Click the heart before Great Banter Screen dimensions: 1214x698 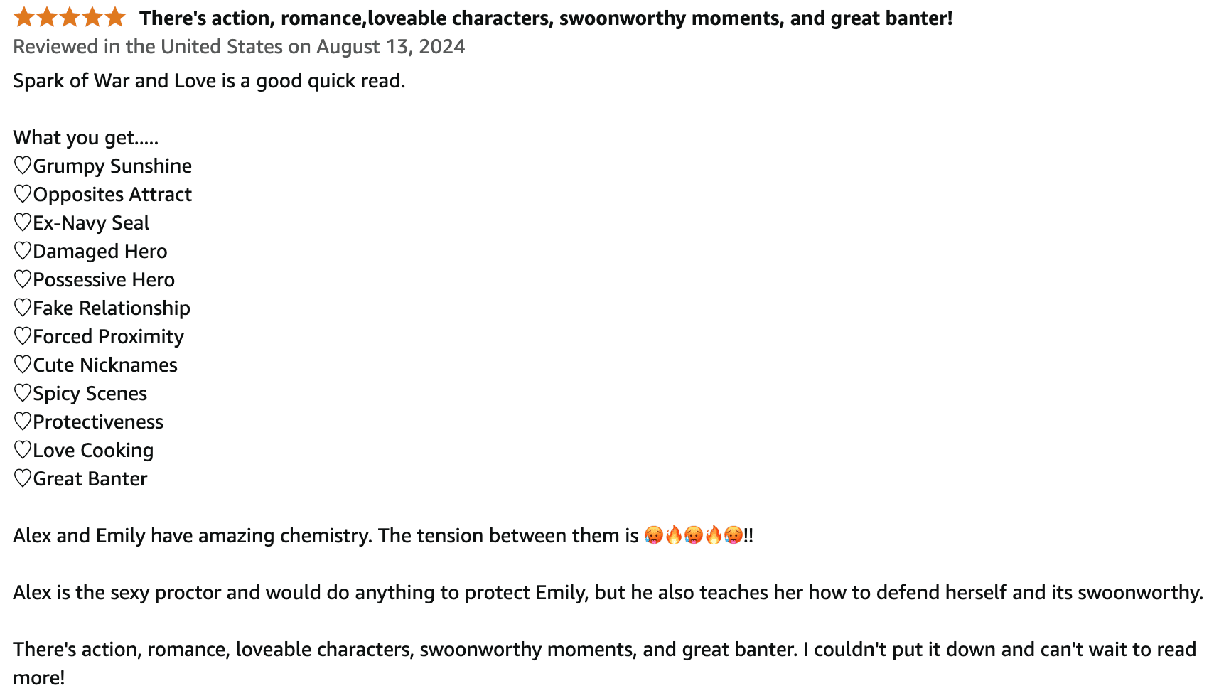[23, 478]
